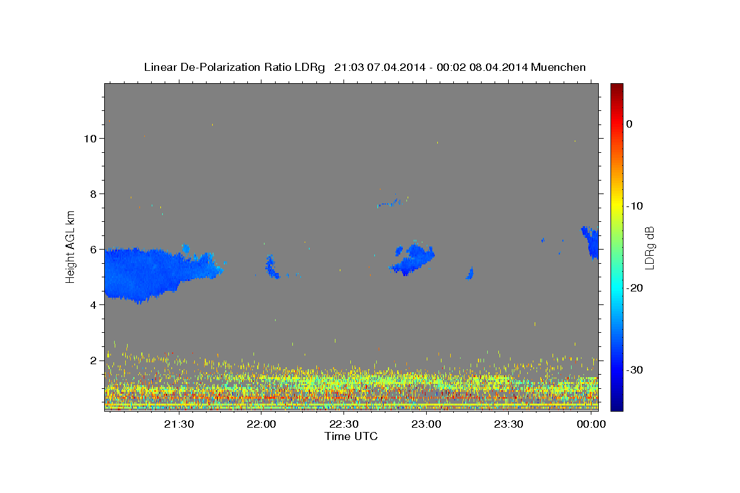Screen dimensions: 740x493
Task: Click the '23:30' time tick label
Action: point(509,424)
